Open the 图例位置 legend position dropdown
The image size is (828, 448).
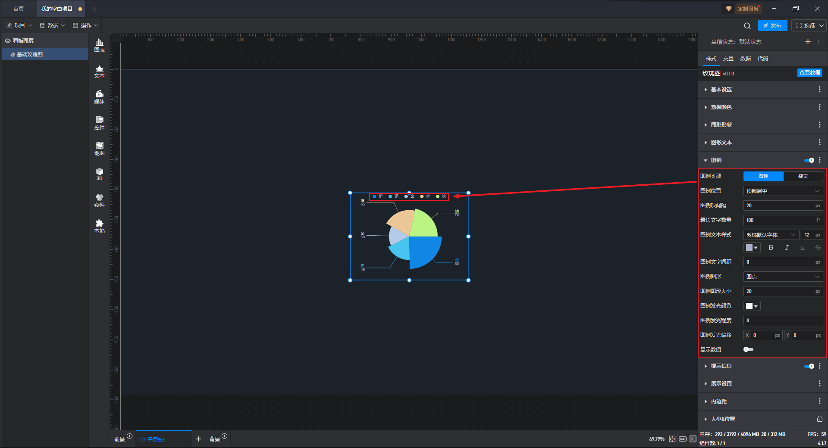pyautogui.click(x=783, y=191)
